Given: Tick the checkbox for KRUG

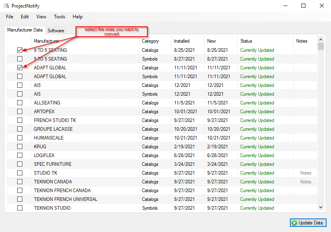Looking at the screenshot, I should point(20,147).
